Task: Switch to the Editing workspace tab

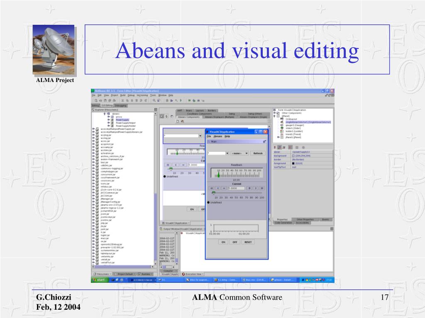Action: point(95,106)
